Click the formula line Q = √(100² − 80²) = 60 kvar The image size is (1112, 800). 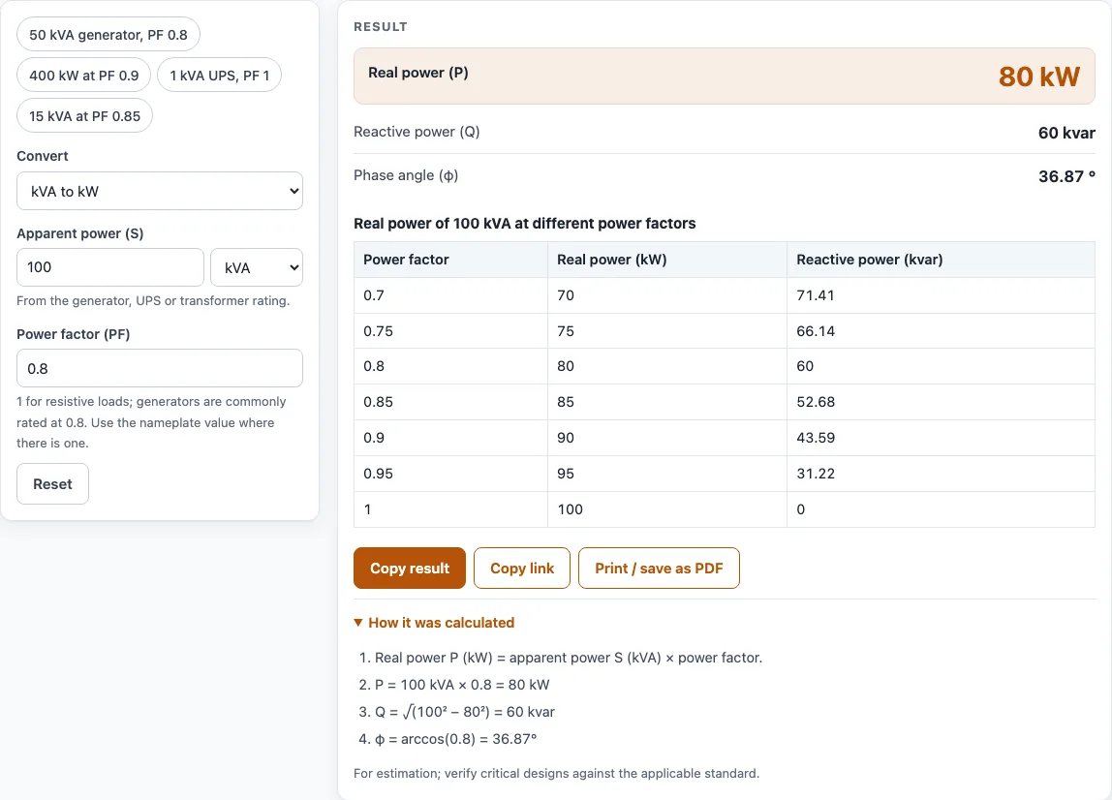(x=465, y=711)
